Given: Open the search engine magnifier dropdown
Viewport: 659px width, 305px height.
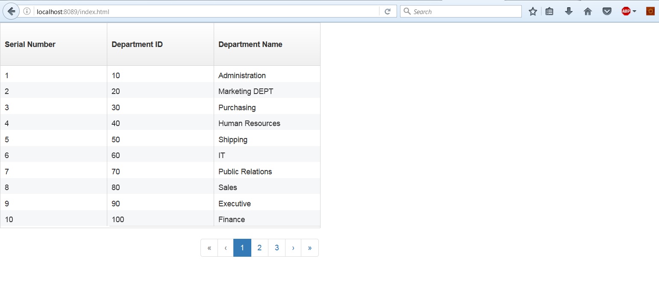Looking at the screenshot, I should coord(407,11).
